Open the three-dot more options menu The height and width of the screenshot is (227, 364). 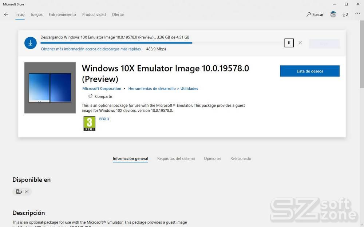pyautogui.click(x=357, y=14)
